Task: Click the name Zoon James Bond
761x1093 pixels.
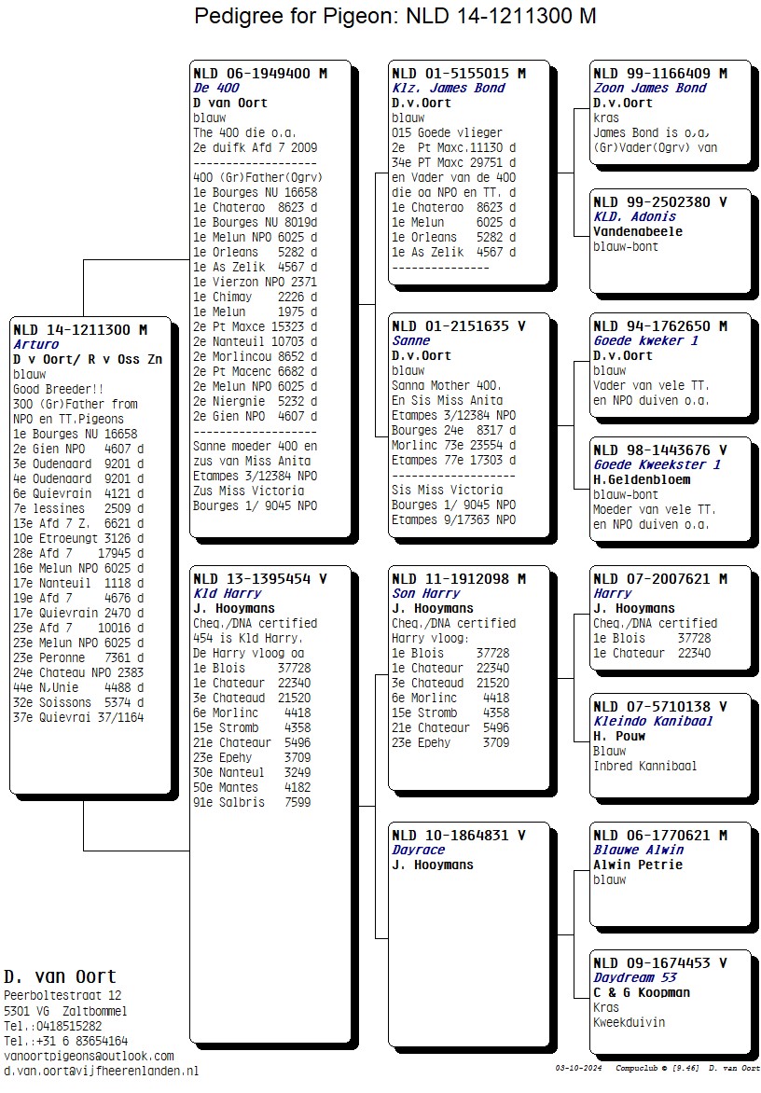Action: point(649,88)
